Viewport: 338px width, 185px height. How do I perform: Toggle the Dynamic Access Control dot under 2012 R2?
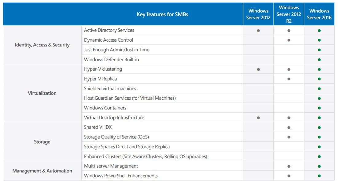click(289, 40)
